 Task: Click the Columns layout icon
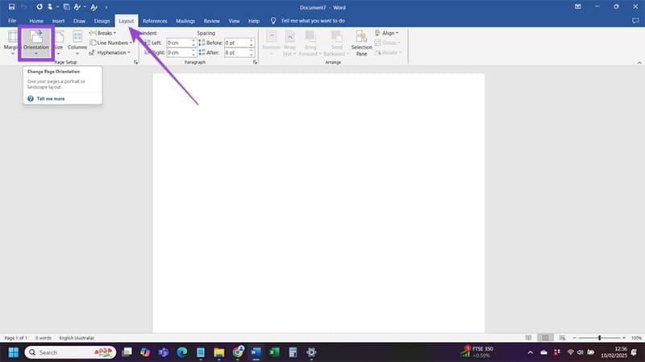coord(77,42)
